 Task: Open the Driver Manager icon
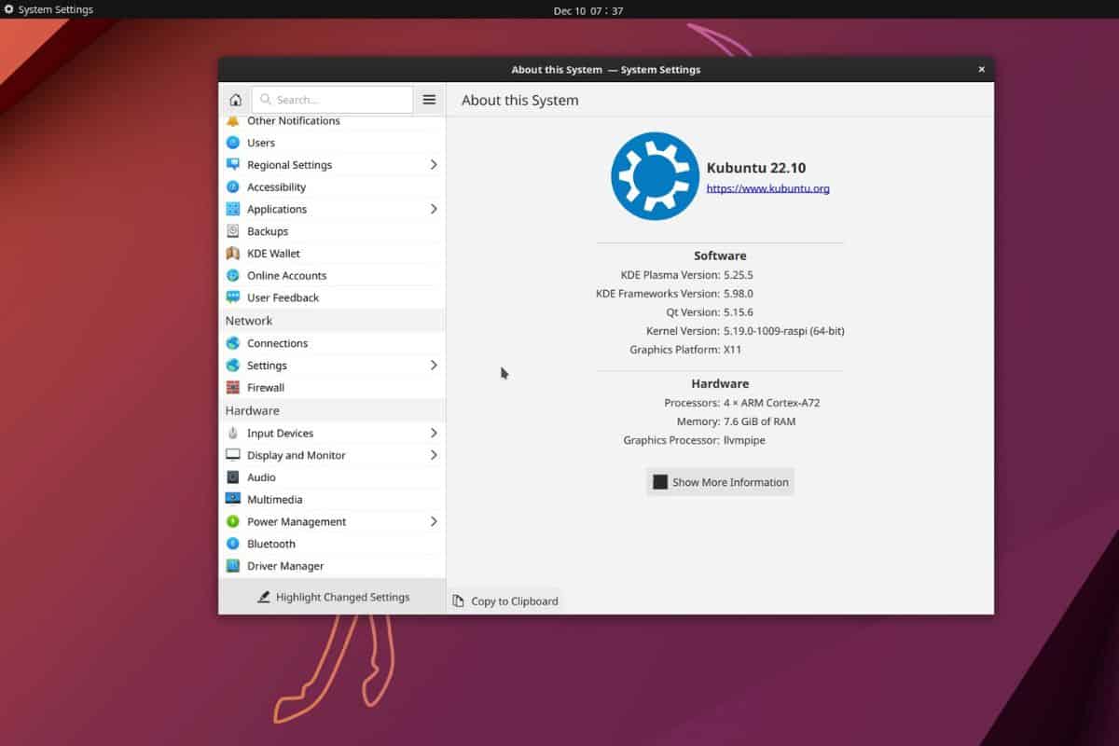coord(234,565)
